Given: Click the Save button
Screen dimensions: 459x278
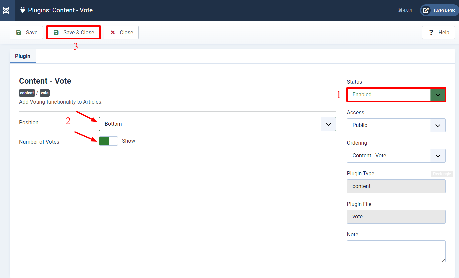Looking at the screenshot, I should (26, 32).
